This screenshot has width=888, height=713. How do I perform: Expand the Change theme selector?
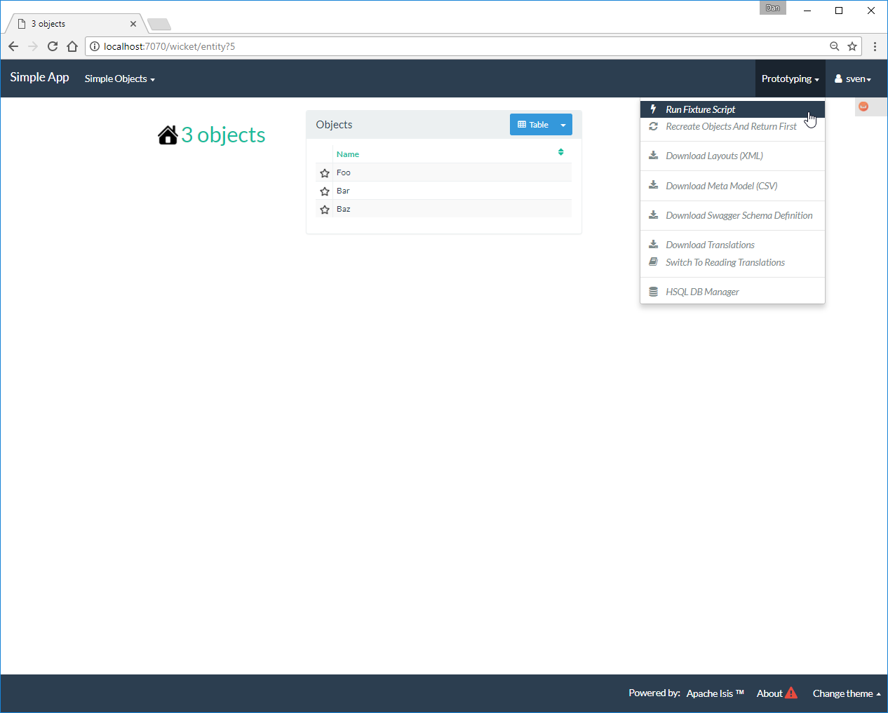point(846,693)
